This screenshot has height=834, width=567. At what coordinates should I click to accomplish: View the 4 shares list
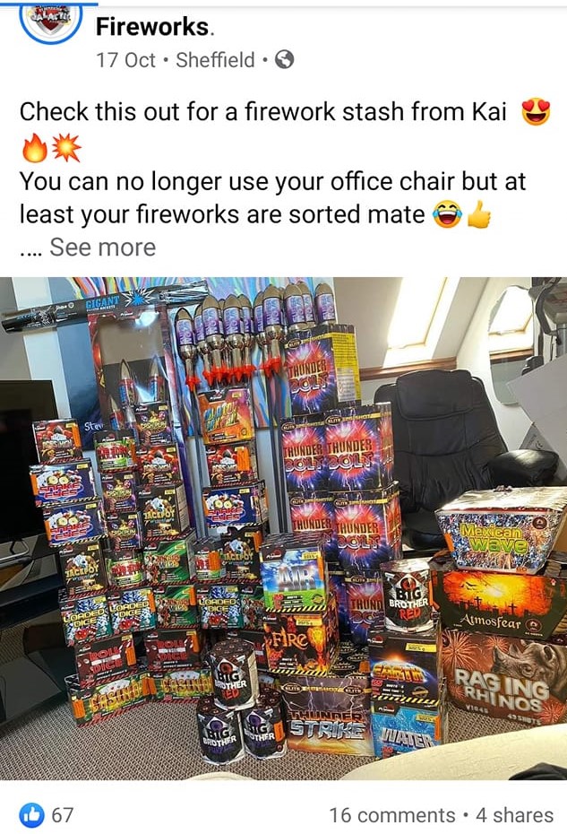tap(514, 815)
